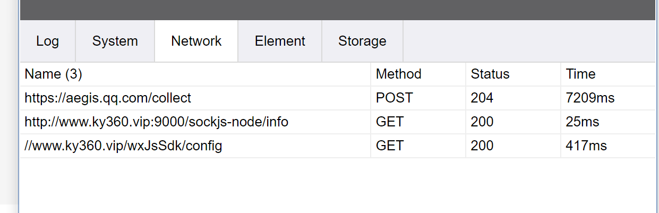
Task: Click the 7209ms time cell
Action: 590,98
